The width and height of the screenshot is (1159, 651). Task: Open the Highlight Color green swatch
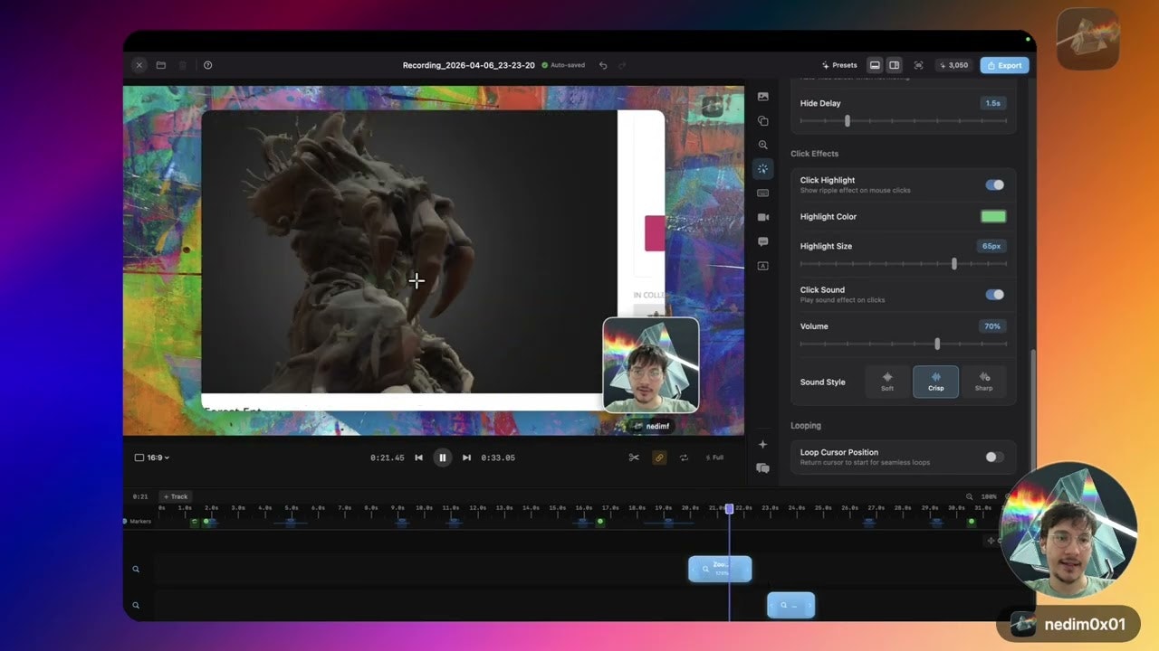tap(993, 216)
